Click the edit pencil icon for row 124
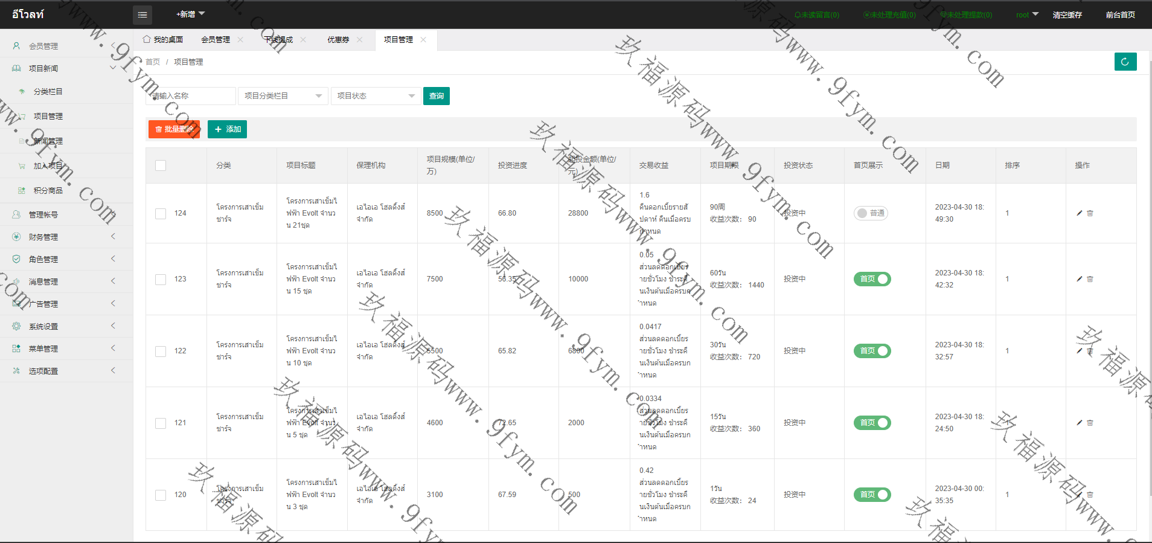The image size is (1152, 543). click(1080, 213)
